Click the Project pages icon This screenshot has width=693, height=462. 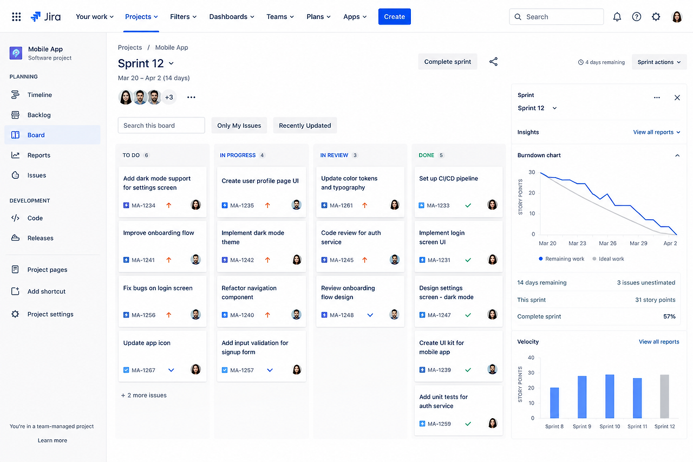[x=16, y=269]
